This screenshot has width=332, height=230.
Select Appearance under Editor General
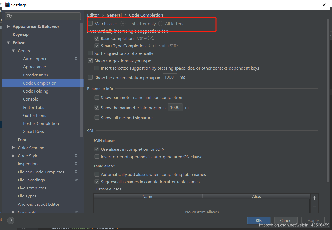(x=34, y=67)
